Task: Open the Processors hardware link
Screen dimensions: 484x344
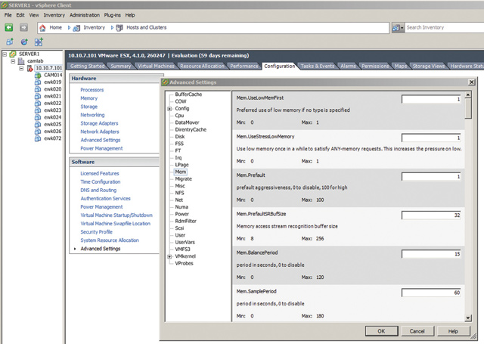Action: 92,90
